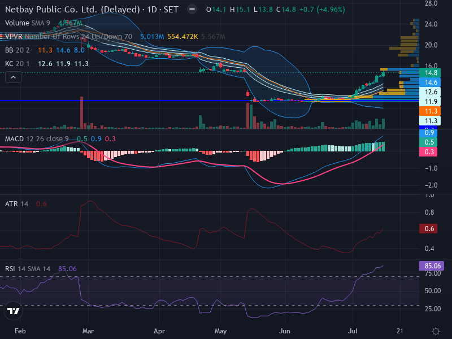The height and width of the screenshot is (339, 452).
Task: Click the Mar date on the time axis
Action: point(88,331)
